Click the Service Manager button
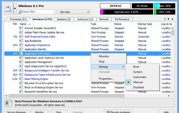The height and width of the screenshot is (113, 179). [17, 111]
